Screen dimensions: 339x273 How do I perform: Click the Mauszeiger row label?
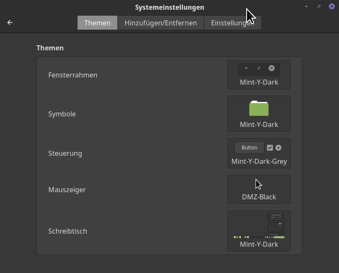coord(67,190)
